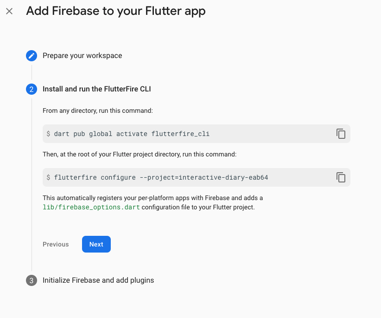Click the copy icon beside the first code box
Screen dimensions: 381x318
(341, 134)
